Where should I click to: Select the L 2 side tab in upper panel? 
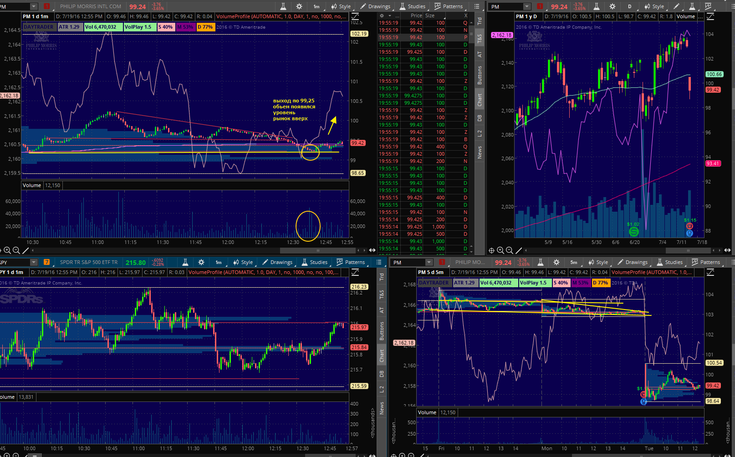tap(480, 133)
